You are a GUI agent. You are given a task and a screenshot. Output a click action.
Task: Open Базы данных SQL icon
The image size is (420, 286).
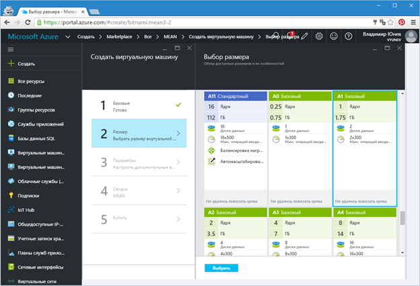[x=11, y=138]
